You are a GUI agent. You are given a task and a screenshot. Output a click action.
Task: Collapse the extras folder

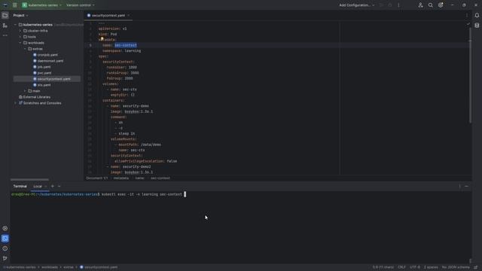[25, 49]
